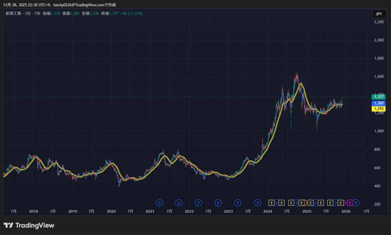Screen dimensions: 391x235
Task: Click the 2,000 level on price axis
Action: (x=379, y=40)
